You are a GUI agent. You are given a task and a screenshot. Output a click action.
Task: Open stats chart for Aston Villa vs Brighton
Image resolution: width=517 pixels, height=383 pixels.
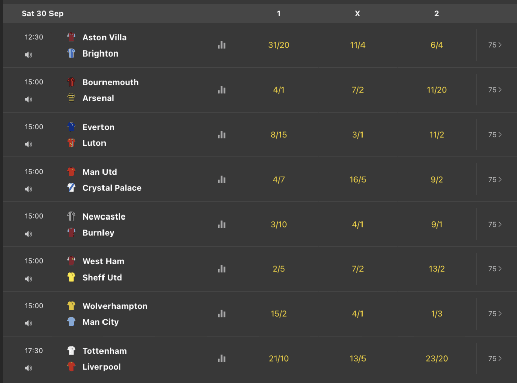point(222,45)
